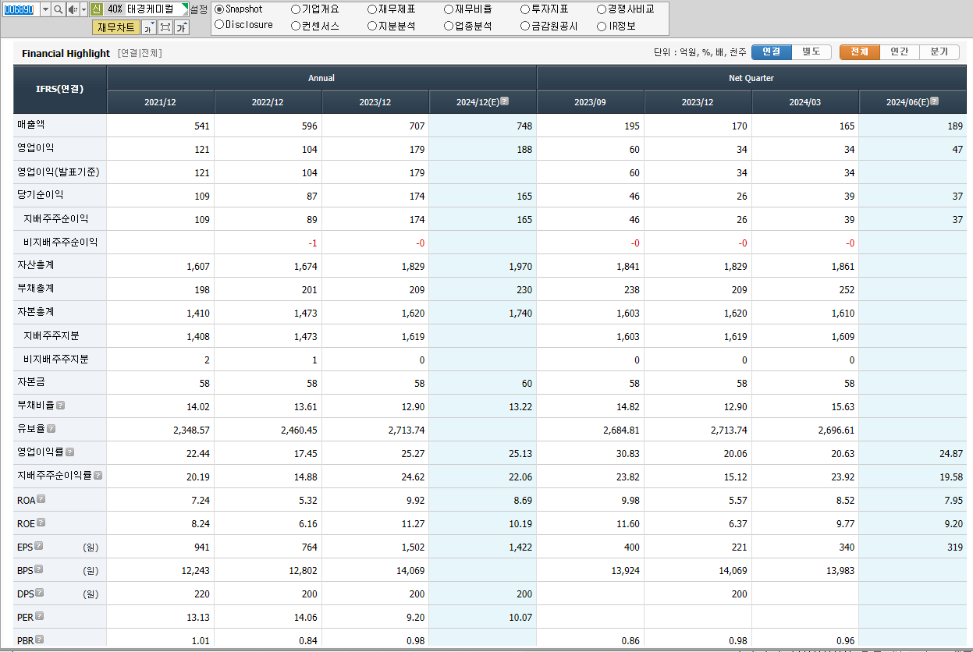Click the decrease font size icon

(148, 27)
